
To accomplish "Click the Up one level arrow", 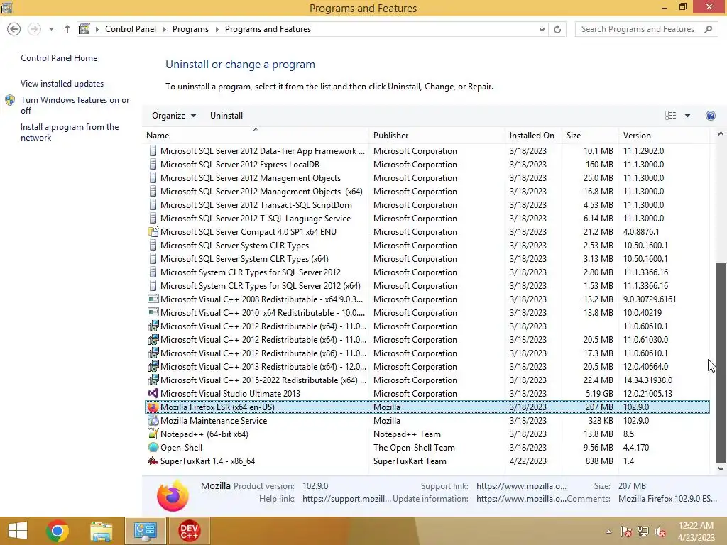I will pyautogui.click(x=67, y=29).
